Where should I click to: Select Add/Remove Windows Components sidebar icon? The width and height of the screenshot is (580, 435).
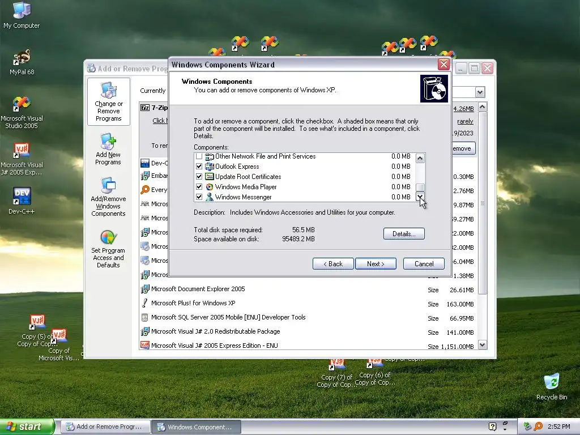pos(108,197)
